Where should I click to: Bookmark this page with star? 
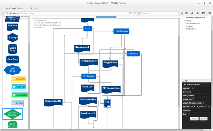tap(182, 13)
